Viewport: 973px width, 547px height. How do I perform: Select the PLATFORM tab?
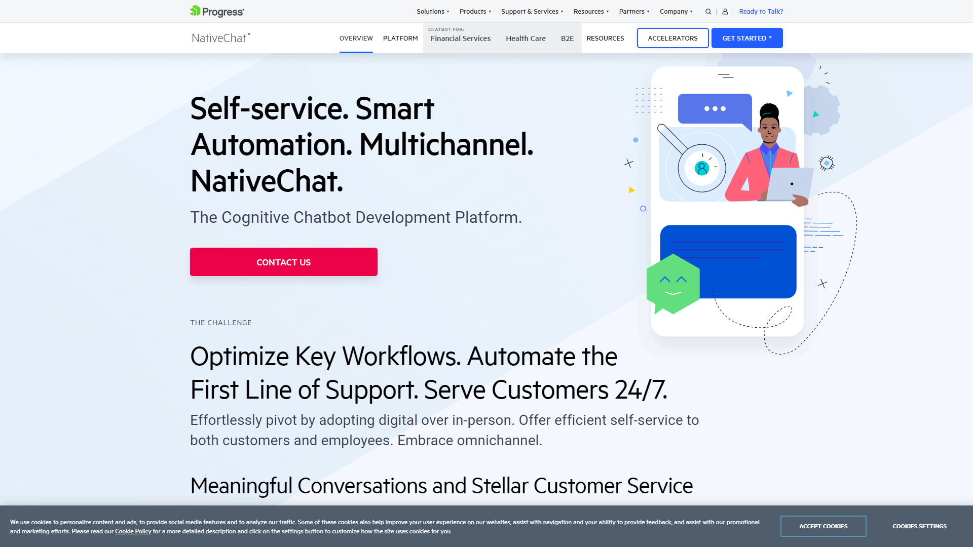click(x=401, y=37)
